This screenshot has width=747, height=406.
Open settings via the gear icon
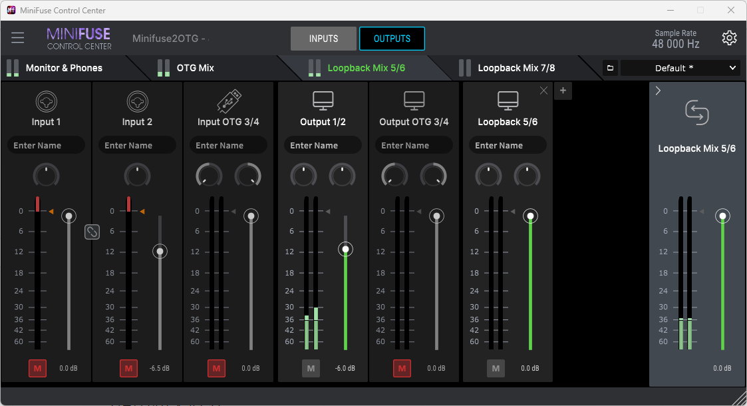click(729, 38)
